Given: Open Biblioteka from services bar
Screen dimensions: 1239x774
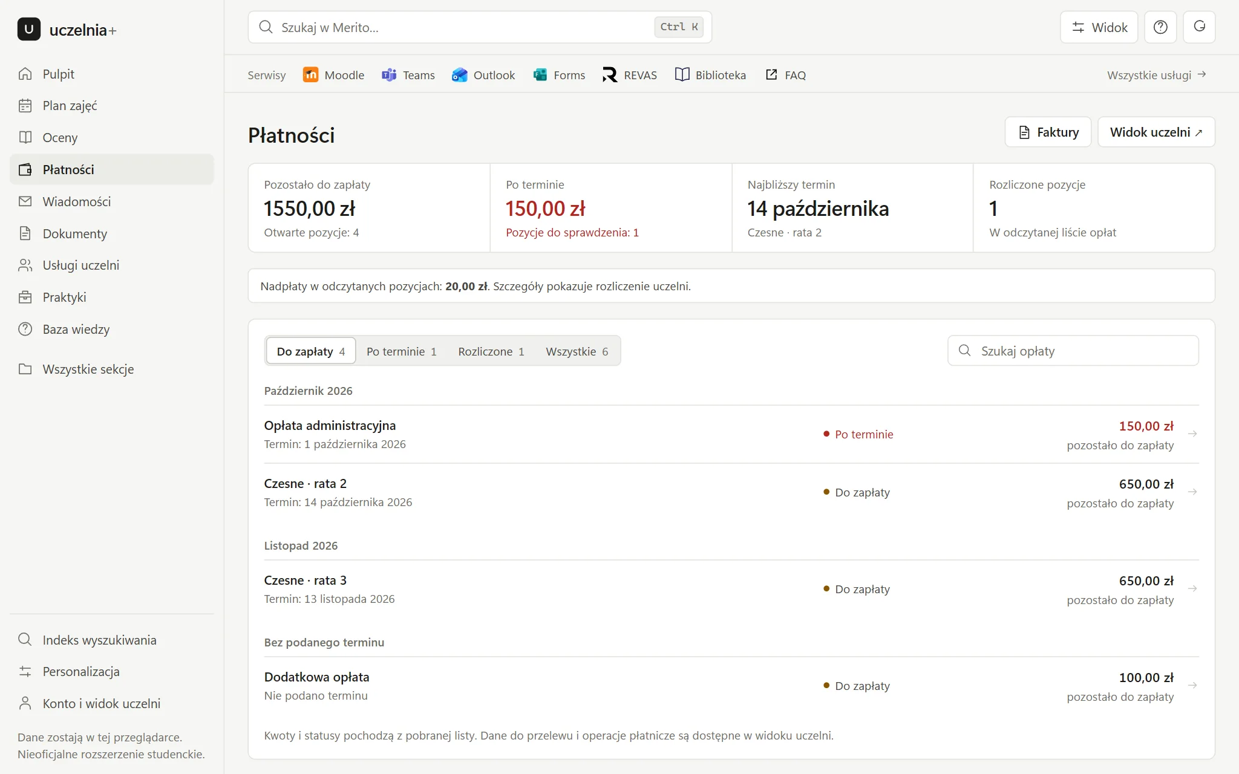Looking at the screenshot, I should click(710, 75).
